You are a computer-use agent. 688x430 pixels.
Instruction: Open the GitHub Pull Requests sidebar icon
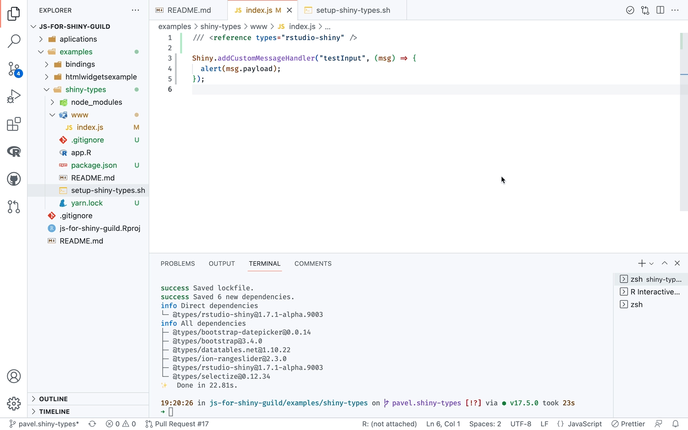coord(13,207)
